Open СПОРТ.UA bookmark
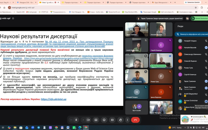Image resolution: width=208 pixels, height=130 pixels. (x=43, y=12)
